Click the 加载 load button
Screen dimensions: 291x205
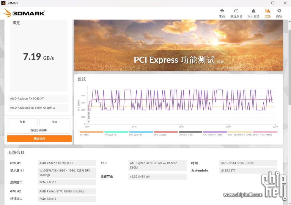pyautogui.click(x=22, y=122)
